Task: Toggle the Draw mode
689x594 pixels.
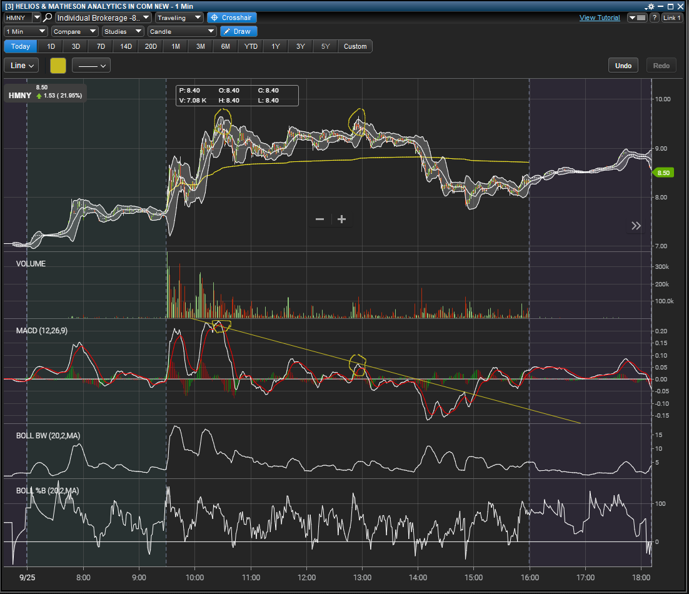Action: (x=238, y=31)
